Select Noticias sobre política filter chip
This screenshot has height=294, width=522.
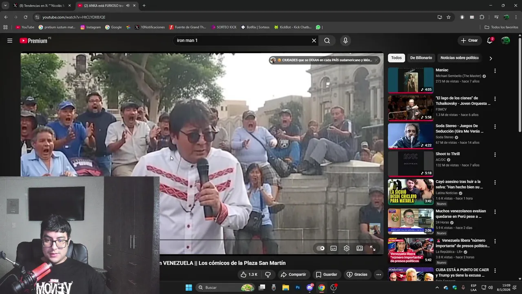[x=460, y=58]
